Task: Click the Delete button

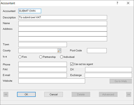Action: tap(81, 94)
